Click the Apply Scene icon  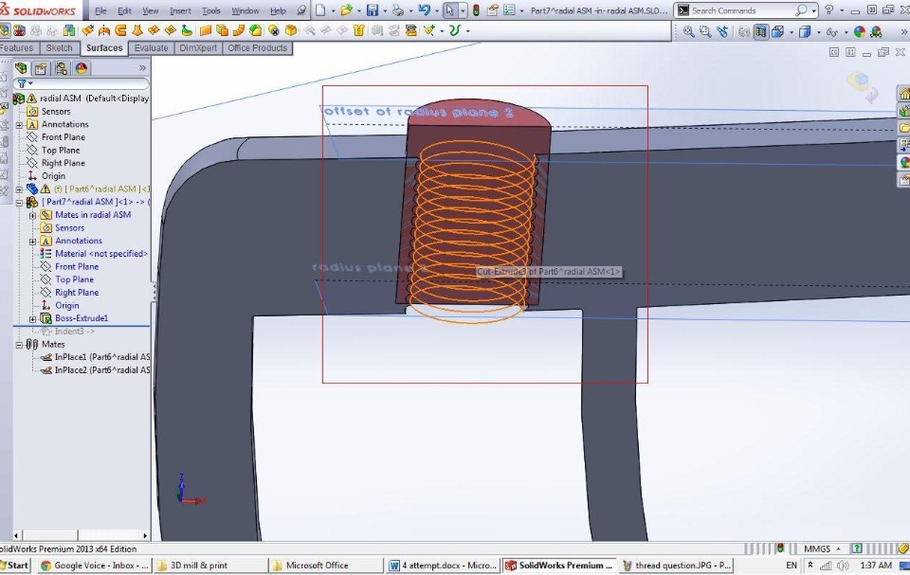pos(876,31)
